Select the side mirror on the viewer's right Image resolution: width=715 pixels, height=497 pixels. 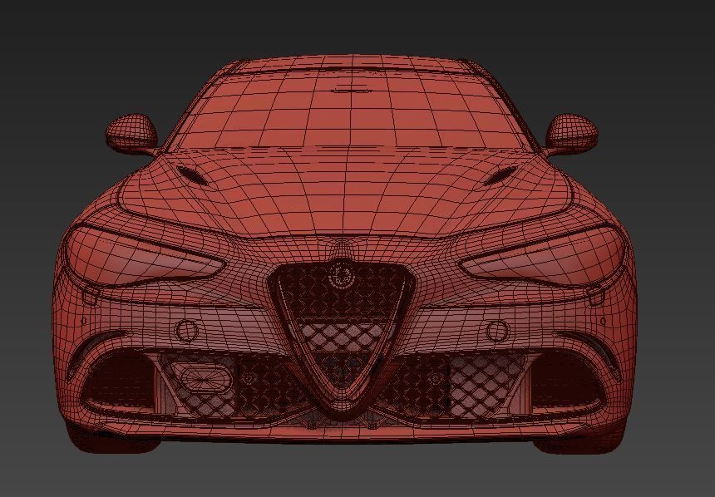point(571,133)
